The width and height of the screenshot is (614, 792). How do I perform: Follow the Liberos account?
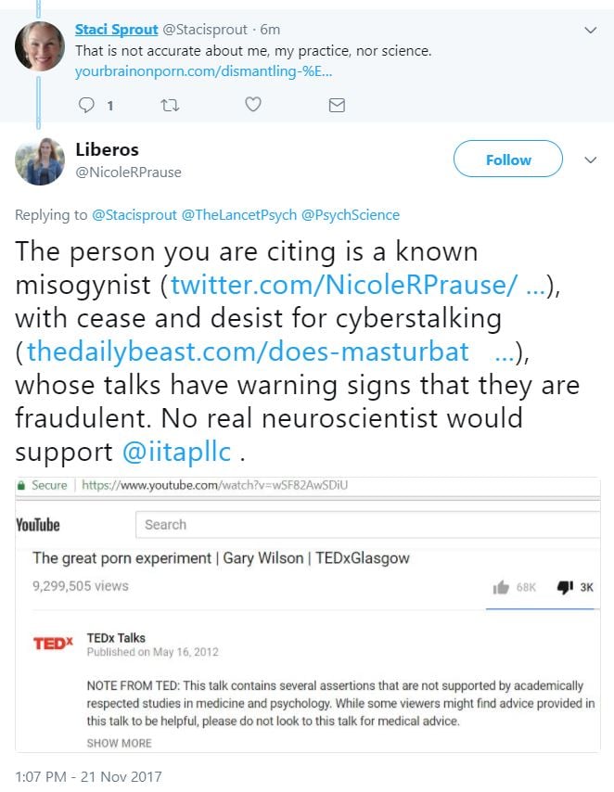[507, 160]
